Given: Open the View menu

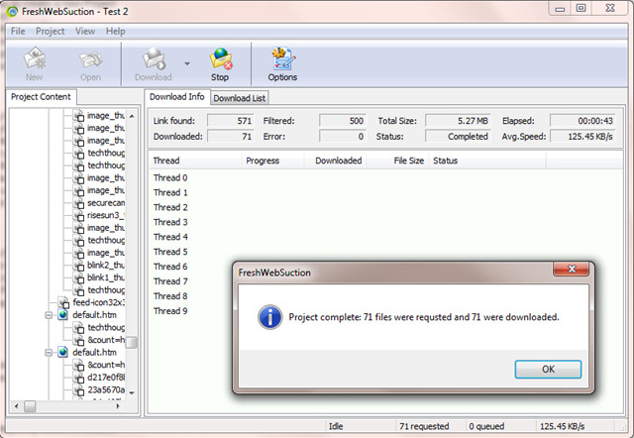Looking at the screenshot, I should coord(85,31).
